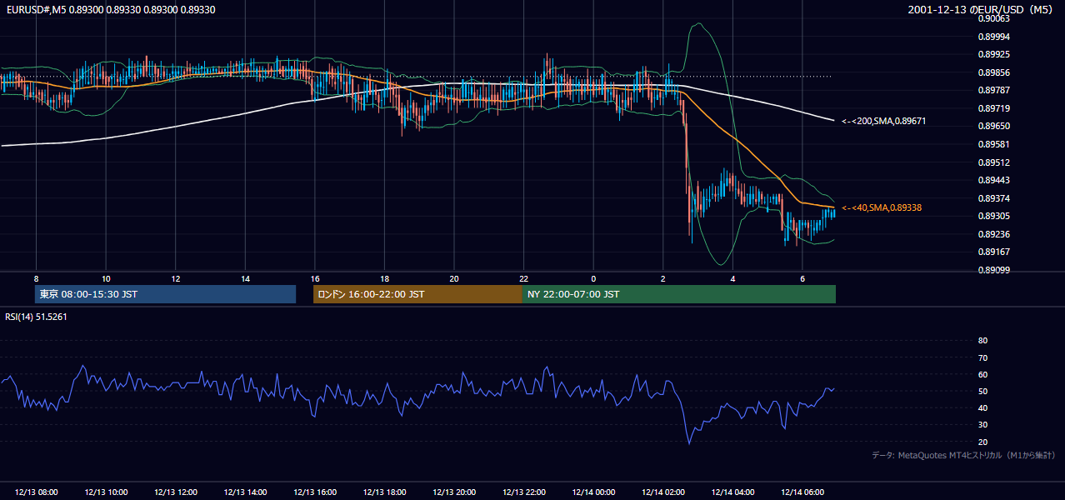
Task: Click the 12/13 20:00 date label
Action: (454, 492)
